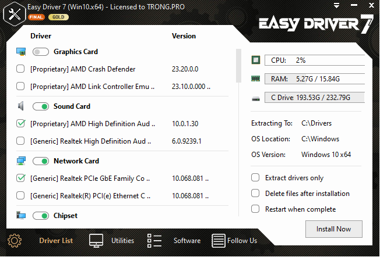This screenshot has height=257, width=380.
Task: Enable Delete files after installation
Action: 255,193
